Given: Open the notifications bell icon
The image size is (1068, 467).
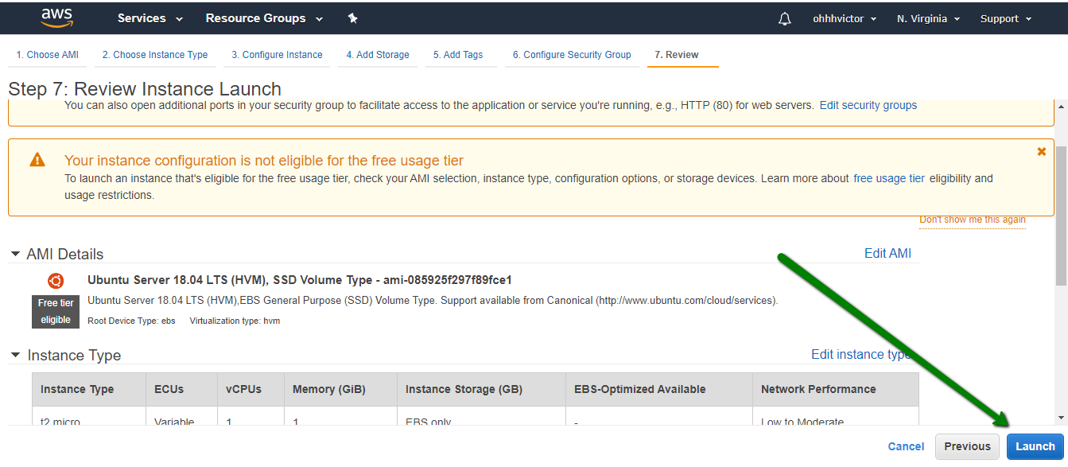Looking at the screenshot, I should (x=785, y=18).
